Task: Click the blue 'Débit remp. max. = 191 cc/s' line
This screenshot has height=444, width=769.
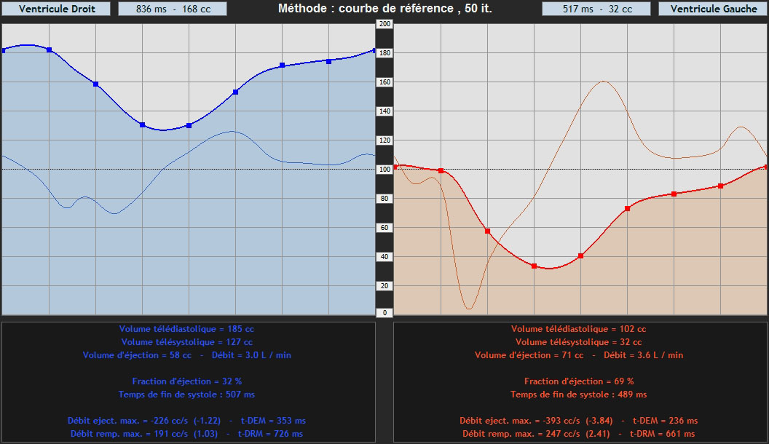Action: [x=187, y=434]
